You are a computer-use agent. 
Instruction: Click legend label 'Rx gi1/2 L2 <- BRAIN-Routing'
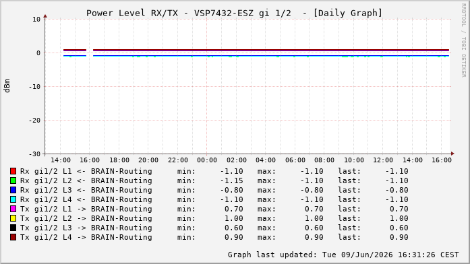coord(86,180)
